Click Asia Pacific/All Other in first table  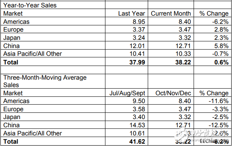point(33,53)
